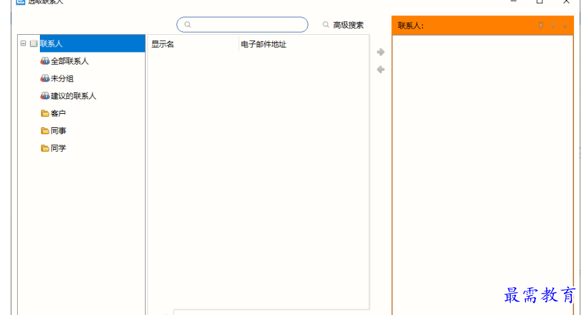Collapse the 联系人 tree node
The image size is (581, 315).
click(x=23, y=43)
